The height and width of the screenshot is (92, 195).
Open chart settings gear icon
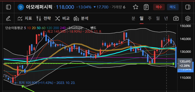(x=188, y=18)
